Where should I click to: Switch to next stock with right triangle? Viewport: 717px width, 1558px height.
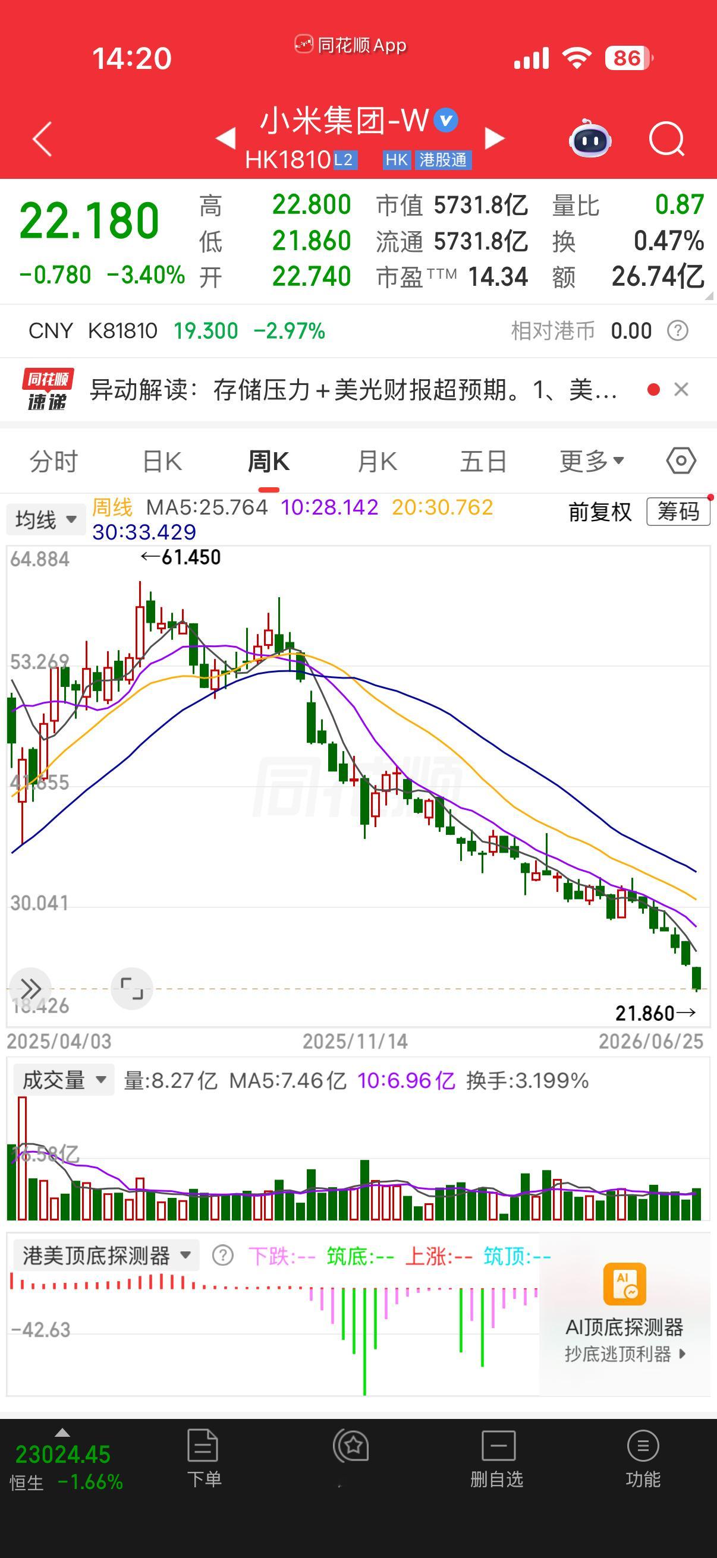tap(494, 138)
